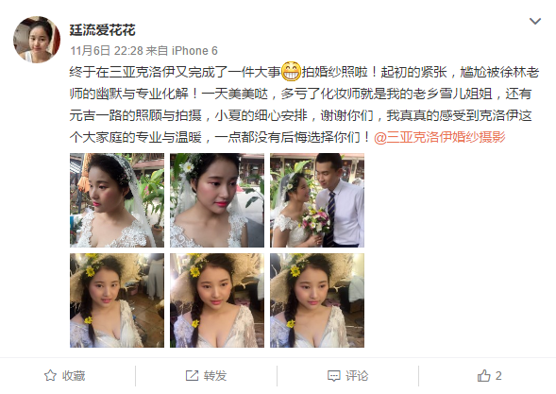Click the repost arrow icon
The image size is (556, 394).
tap(192, 375)
